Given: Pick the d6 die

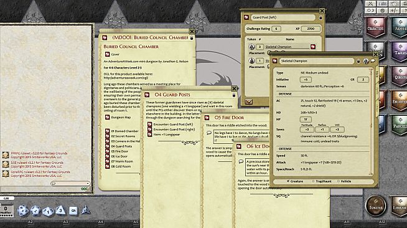Looking at the screenshot, I should point(73,211).
